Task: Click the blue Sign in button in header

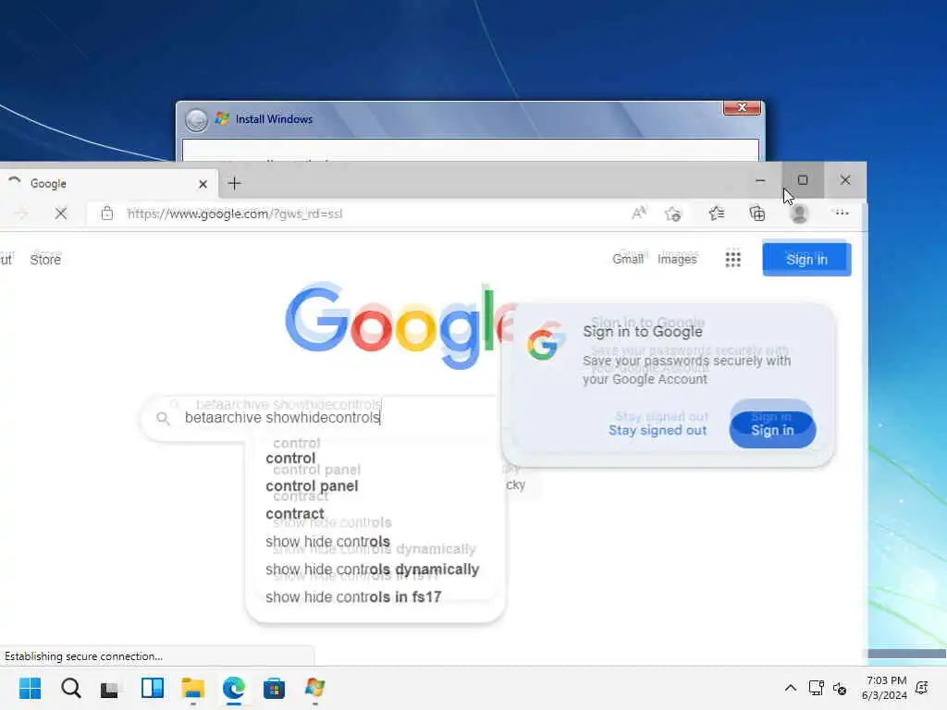Action: coord(806,260)
